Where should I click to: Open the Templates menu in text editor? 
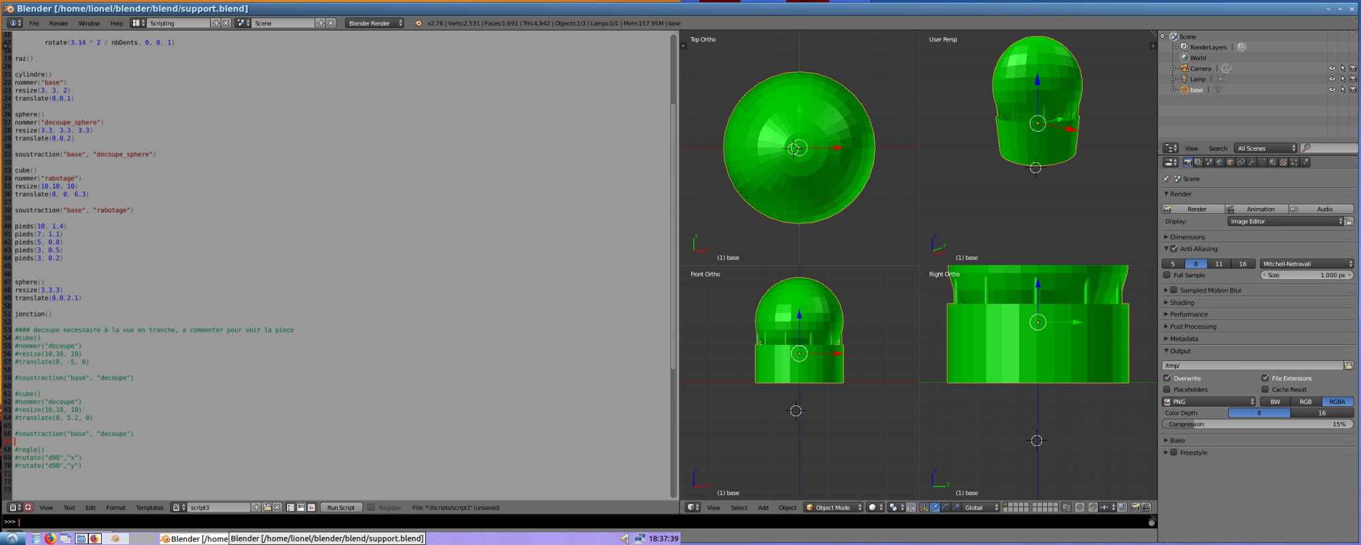[150, 507]
